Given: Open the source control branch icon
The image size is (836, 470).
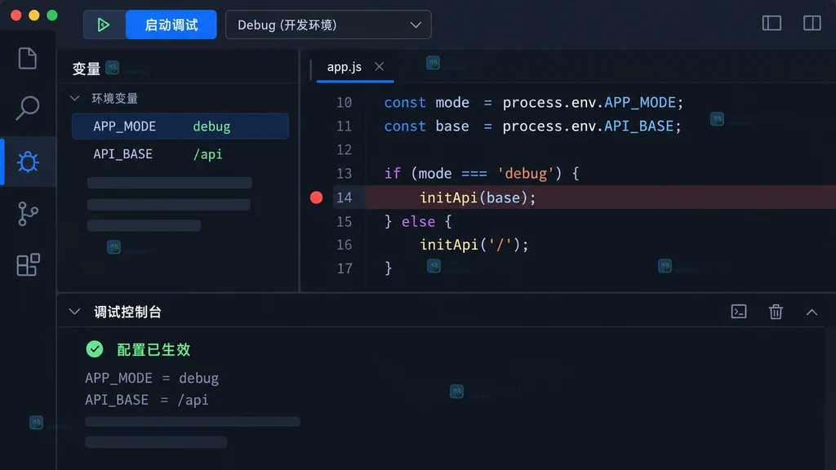Looking at the screenshot, I should (28, 214).
